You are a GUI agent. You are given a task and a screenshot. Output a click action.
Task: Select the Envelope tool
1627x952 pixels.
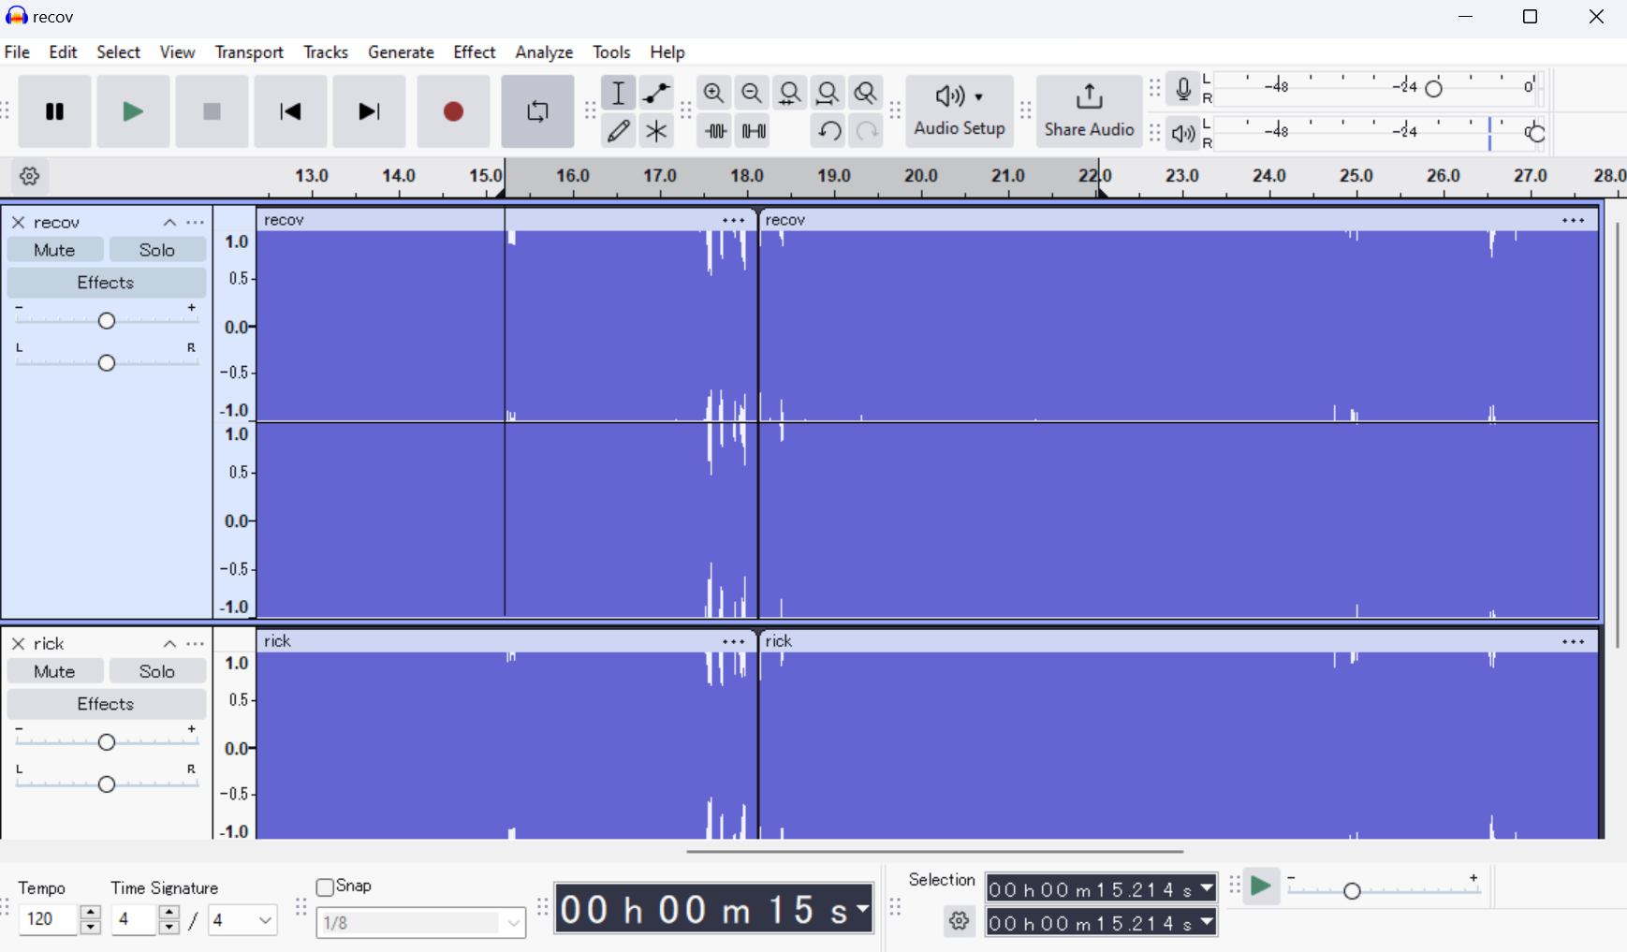tap(656, 93)
